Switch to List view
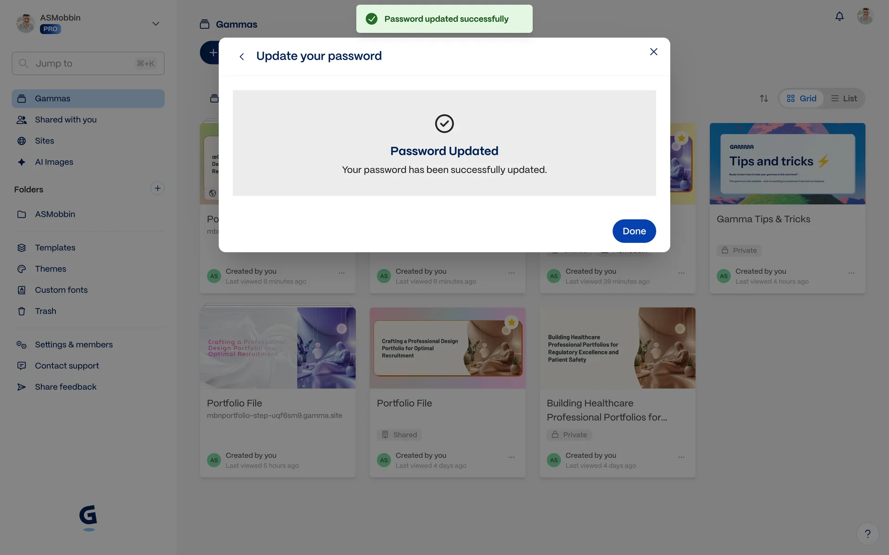889x555 pixels. [844, 99]
